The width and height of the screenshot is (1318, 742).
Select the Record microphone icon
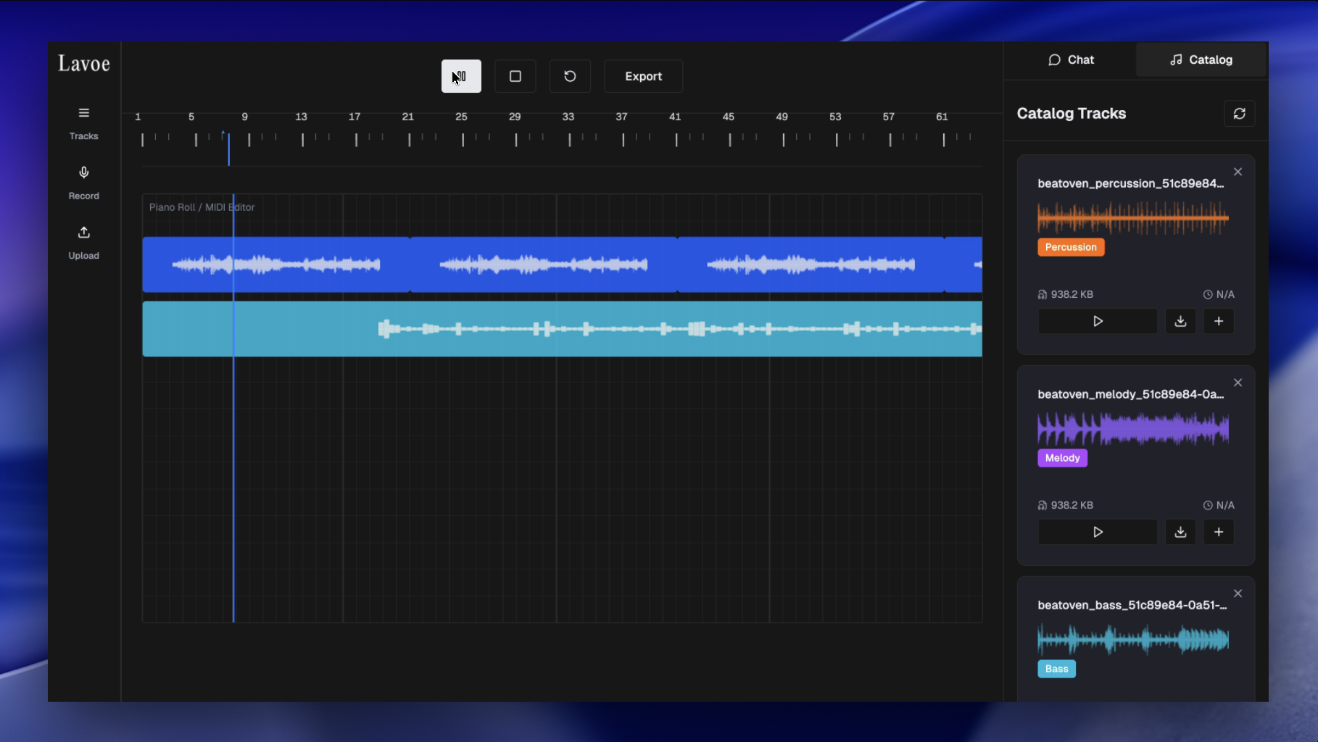coord(84,172)
